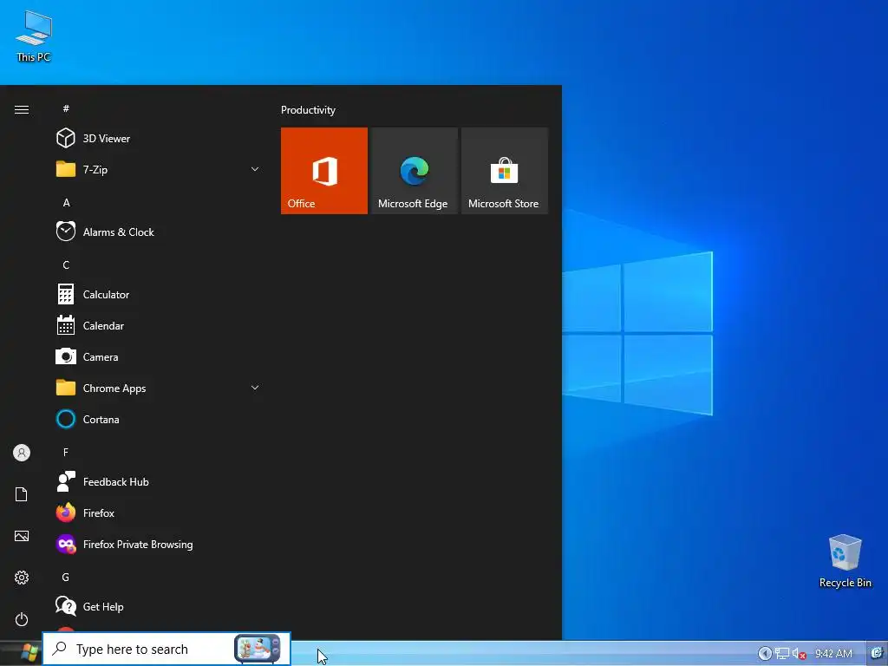Open the Calendar app
The width and height of the screenshot is (888, 666).
tap(158, 326)
